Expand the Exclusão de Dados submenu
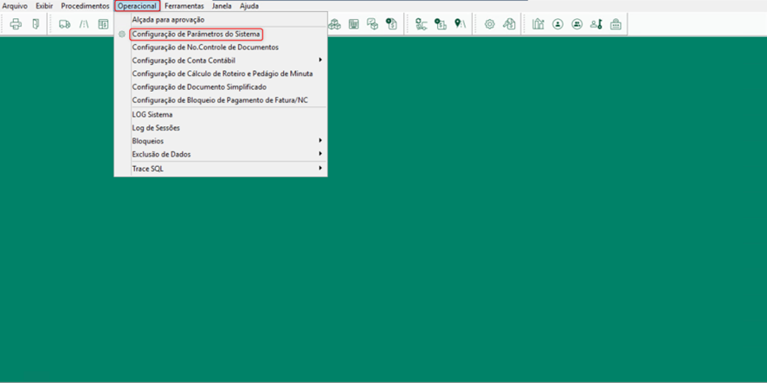The image size is (767, 383). coord(221,154)
